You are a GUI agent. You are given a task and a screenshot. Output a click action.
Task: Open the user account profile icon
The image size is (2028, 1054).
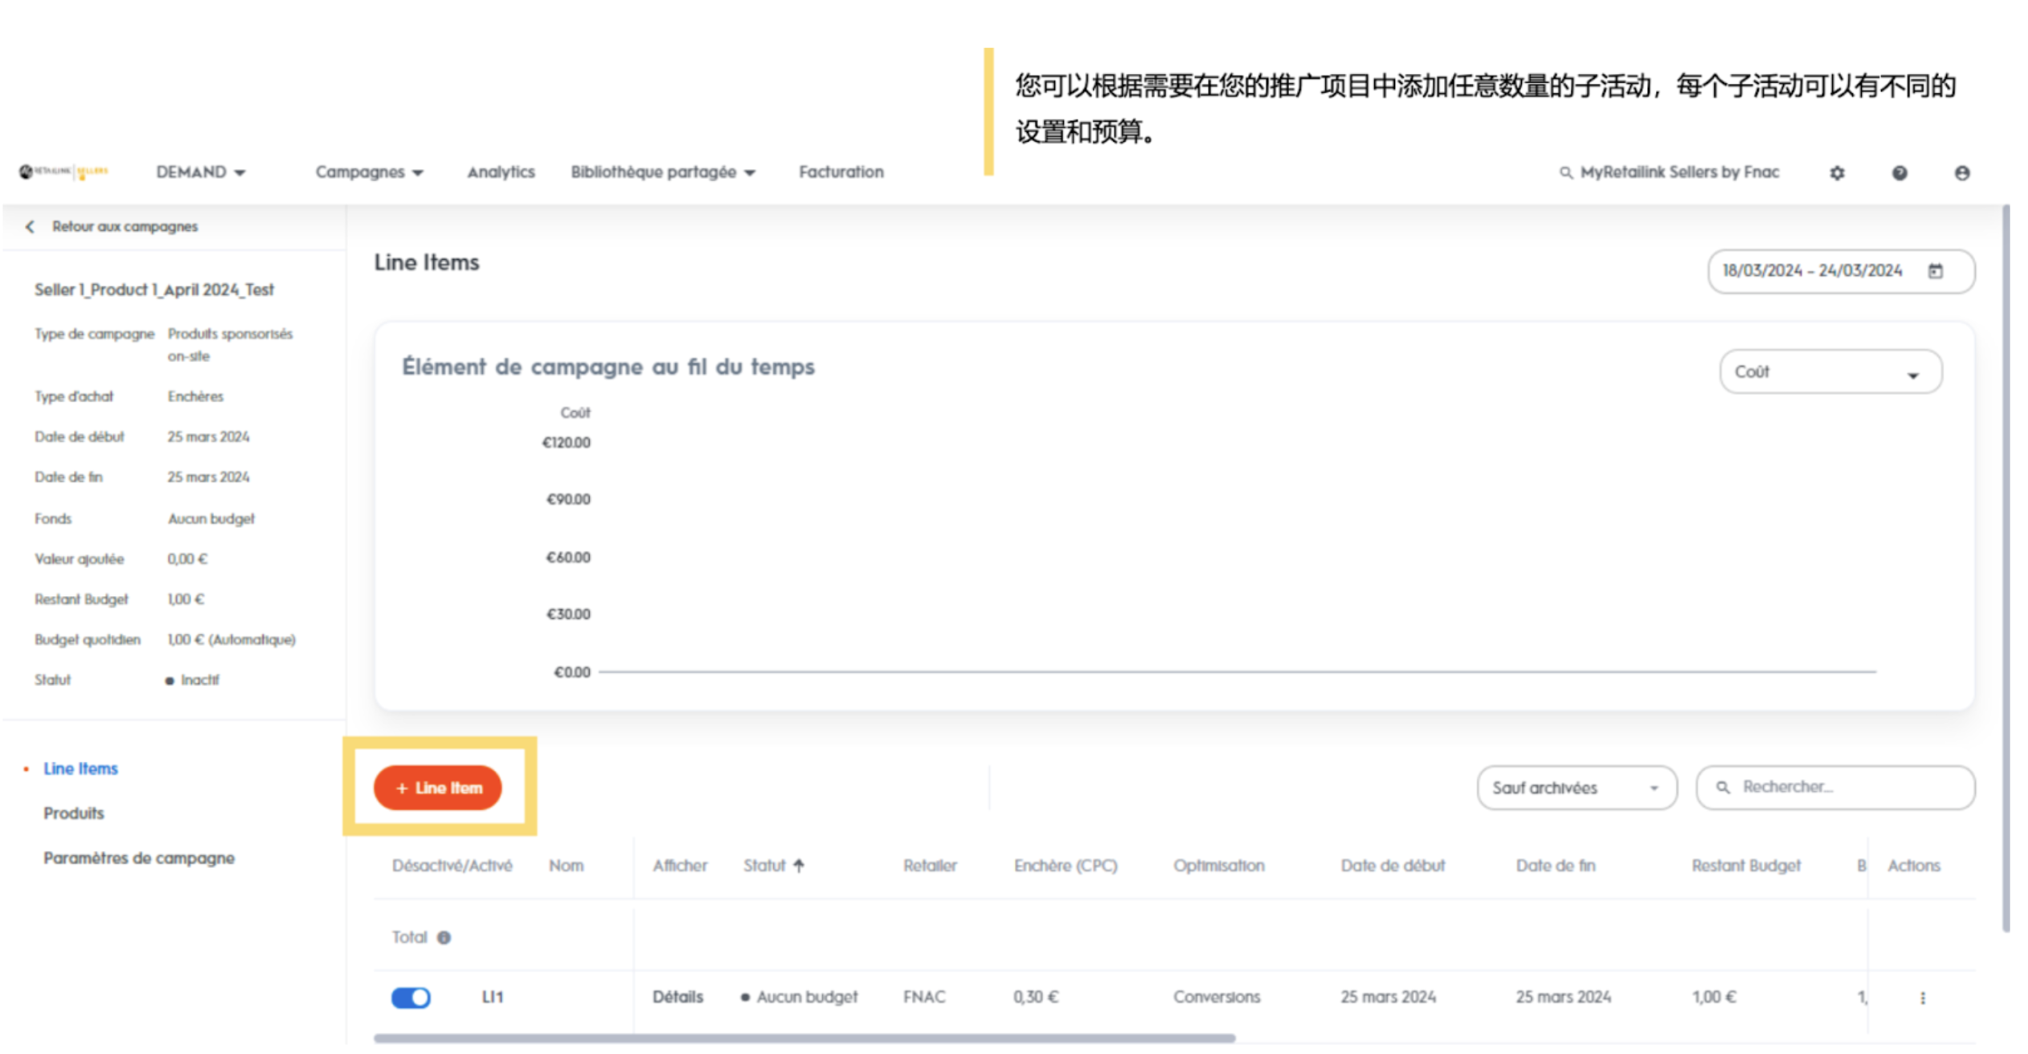coord(1961,172)
